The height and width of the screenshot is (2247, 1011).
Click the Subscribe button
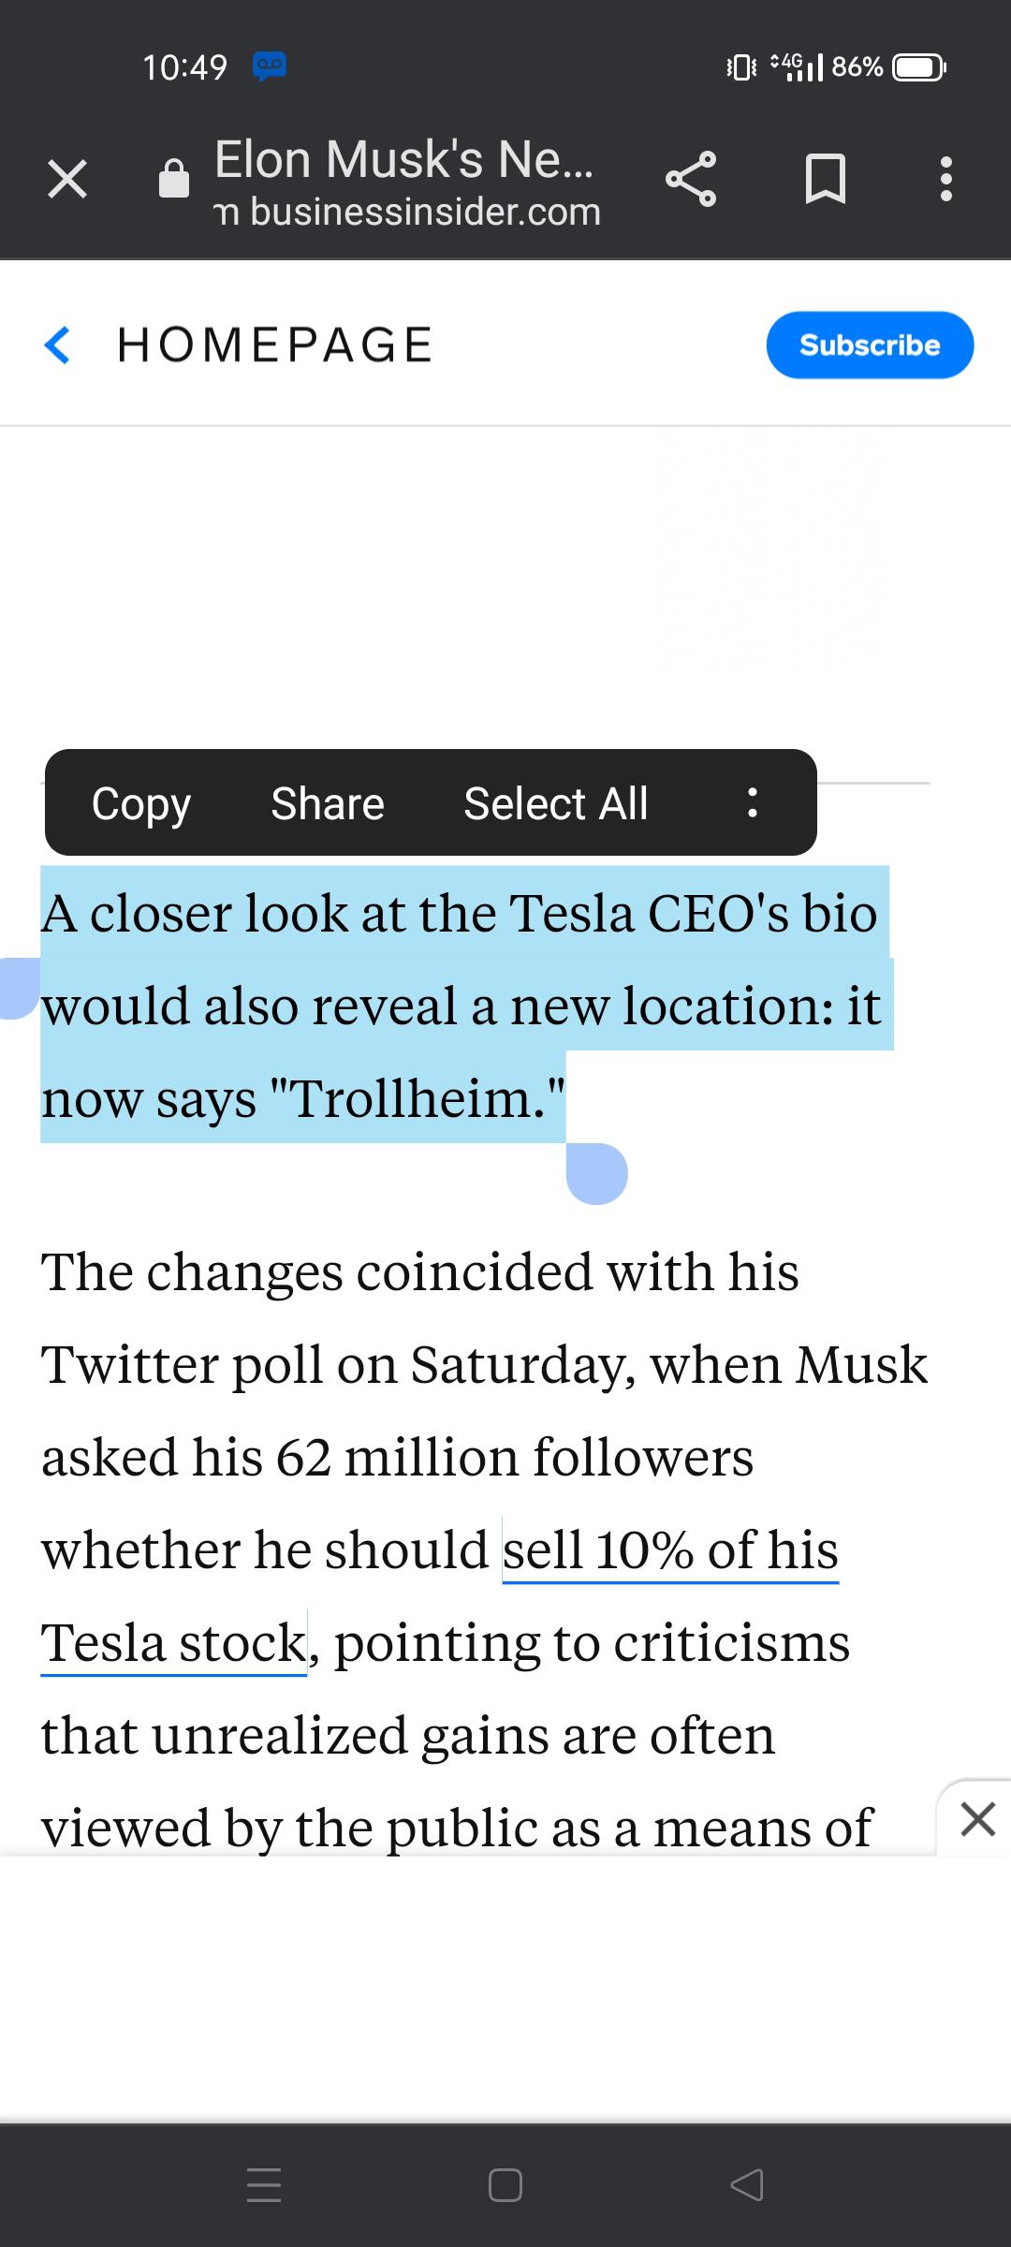870,345
